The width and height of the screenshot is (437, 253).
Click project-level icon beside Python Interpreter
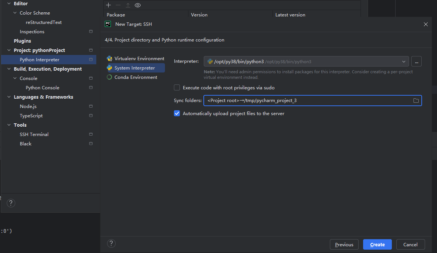pos(91,60)
